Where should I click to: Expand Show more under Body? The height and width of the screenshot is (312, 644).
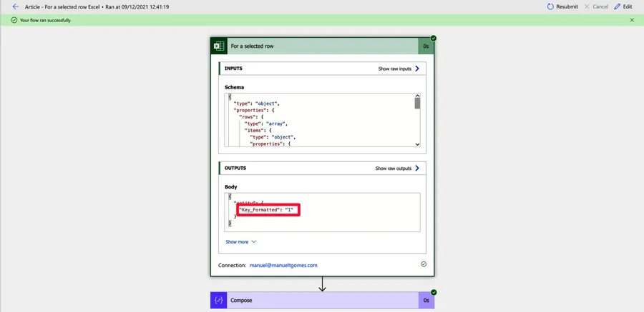point(237,242)
